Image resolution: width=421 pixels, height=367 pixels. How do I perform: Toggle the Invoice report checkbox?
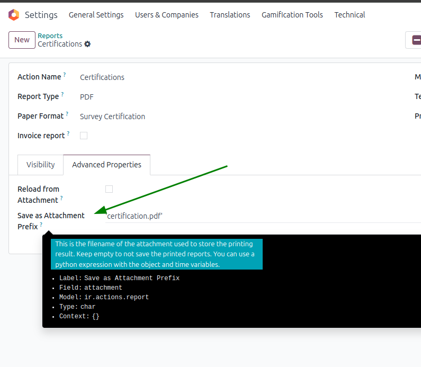coord(84,136)
